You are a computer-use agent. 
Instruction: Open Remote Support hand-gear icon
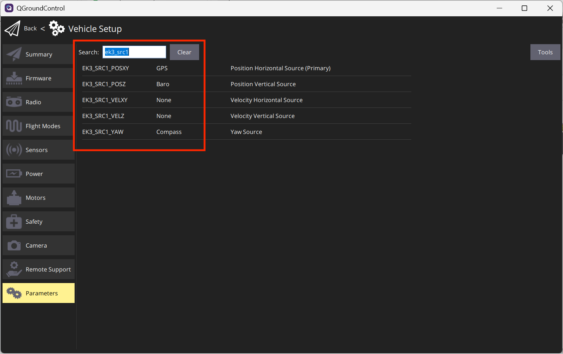coord(14,269)
